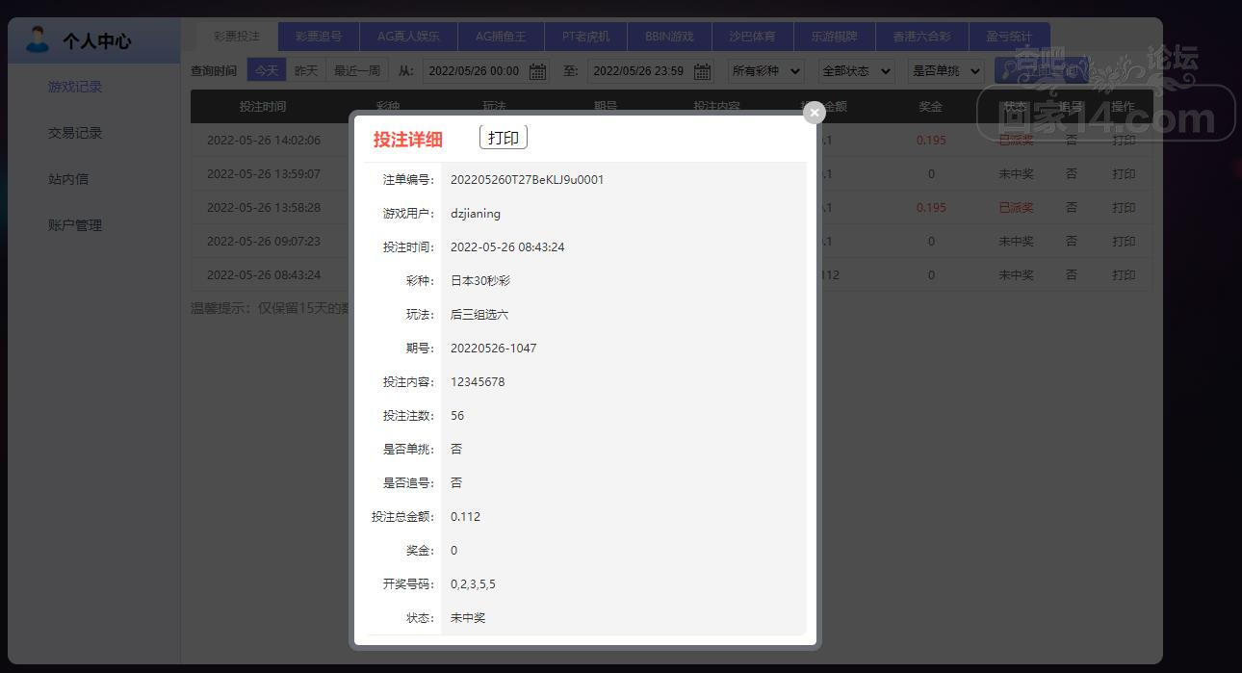The image size is (1242, 673).
Task: Expand the 全部状态 dropdown
Action: click(x=855, y=71)
